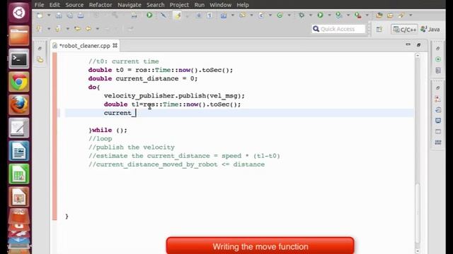
Task: Restore left sidebar view button
Action: tap(40, 49)
